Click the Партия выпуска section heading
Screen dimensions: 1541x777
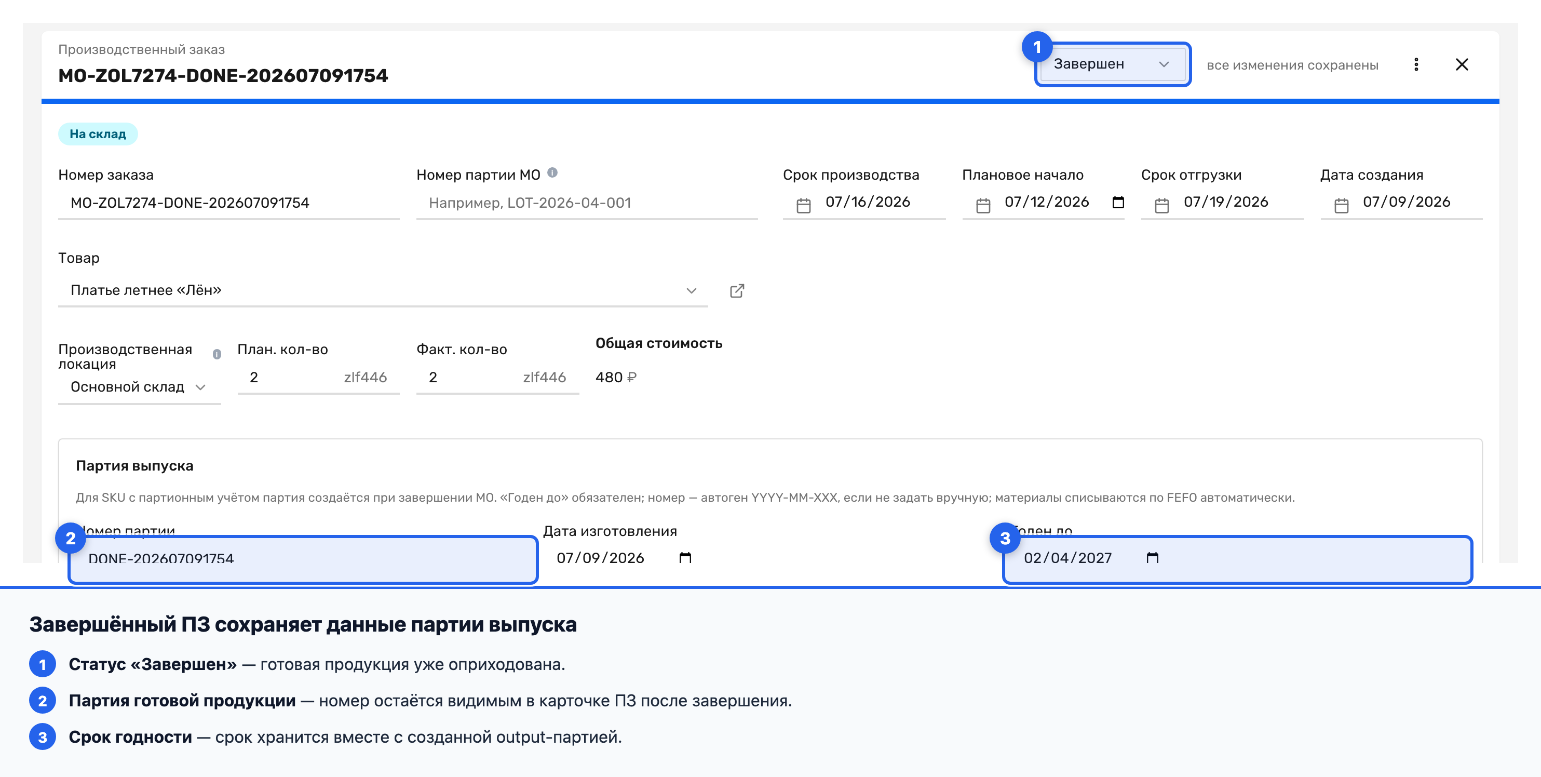click(x=134, y=466)
